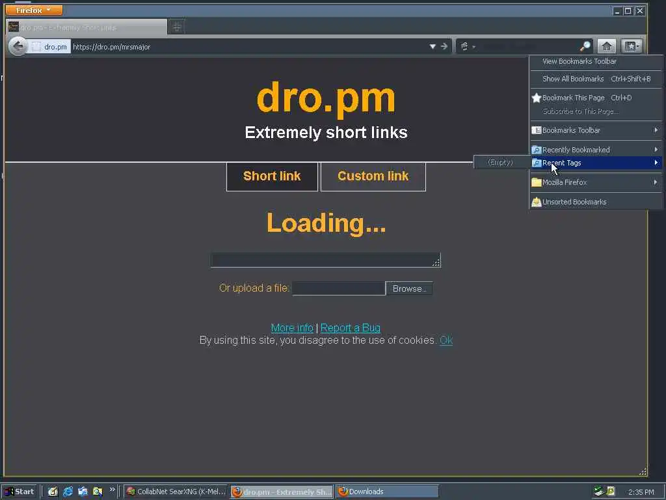Open the Downloads taskbar window
The image size is (666, 500).
click(388, 492)
